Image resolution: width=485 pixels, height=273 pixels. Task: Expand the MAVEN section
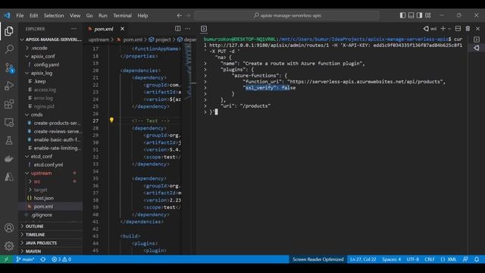(x=51, y=251)
